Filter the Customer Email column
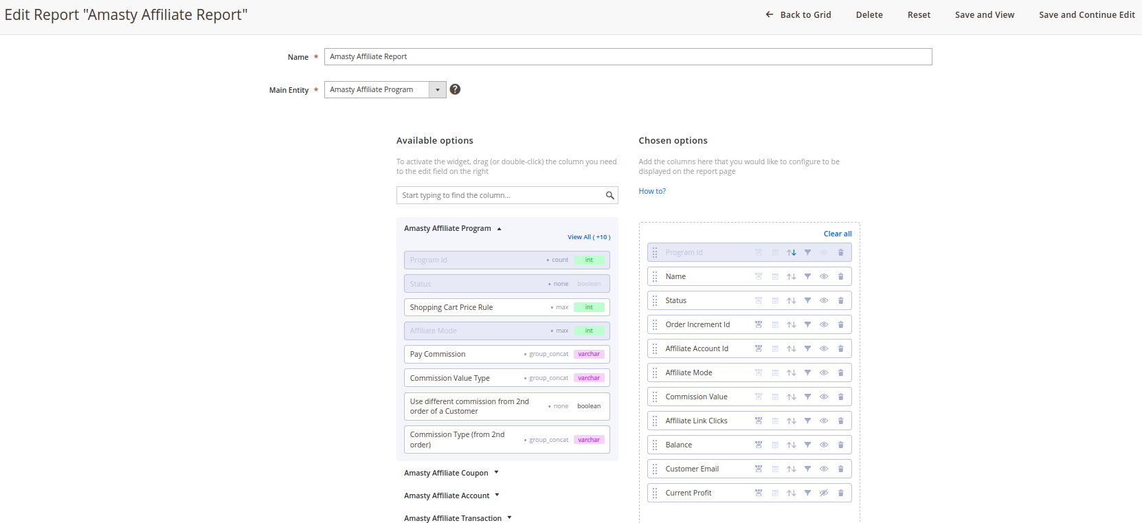 807,469
